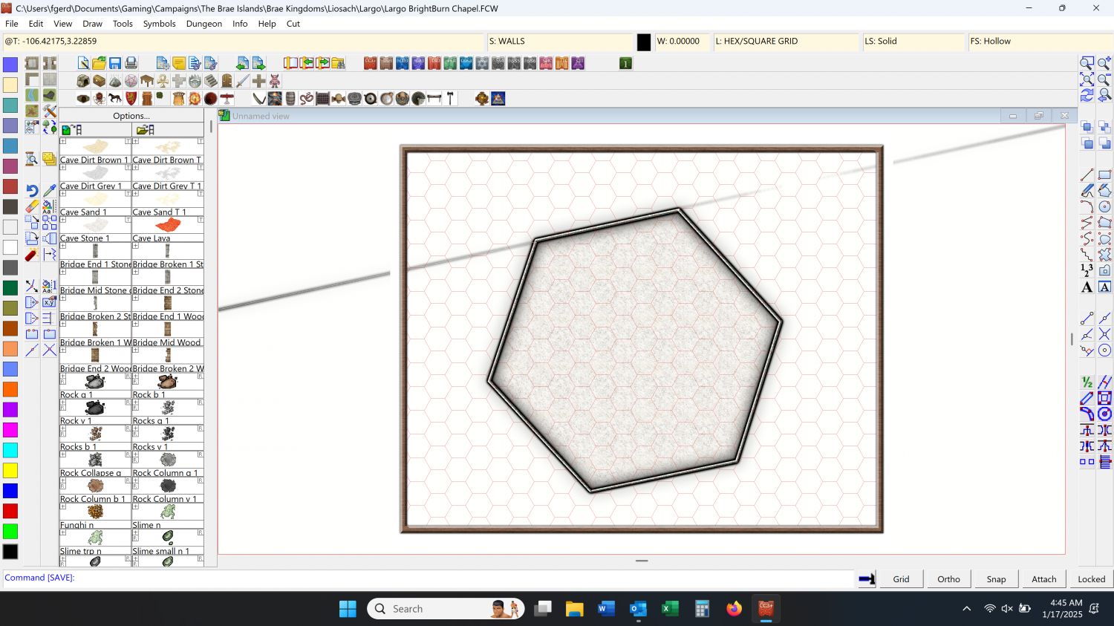This screenshot has height=626, width=1114.
Task: Click the current color black swatch in status bar
Action: [644, 42]
